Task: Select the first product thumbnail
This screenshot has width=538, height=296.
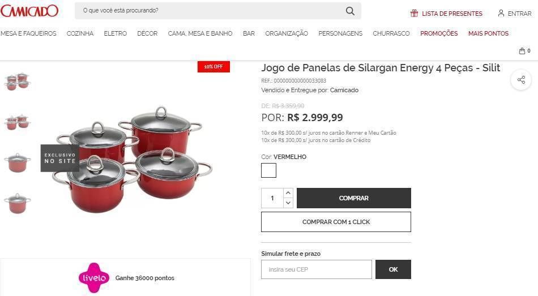Action: [x=17, y=81]
